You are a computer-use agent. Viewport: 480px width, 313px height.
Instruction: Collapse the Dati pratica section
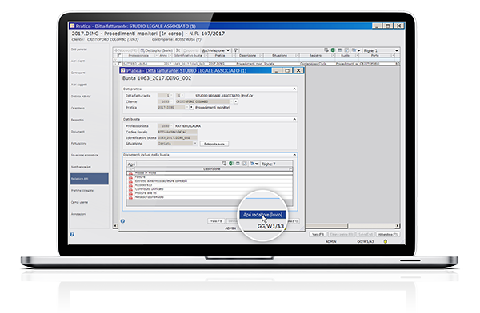[294, 89]
